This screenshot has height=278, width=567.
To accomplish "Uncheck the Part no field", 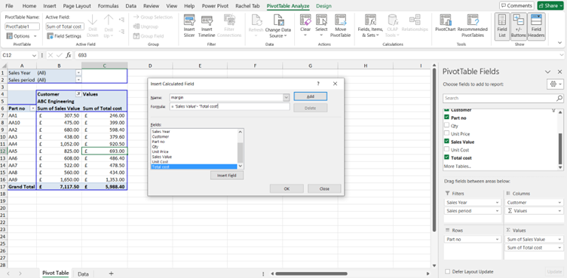I will click(446, 118).
